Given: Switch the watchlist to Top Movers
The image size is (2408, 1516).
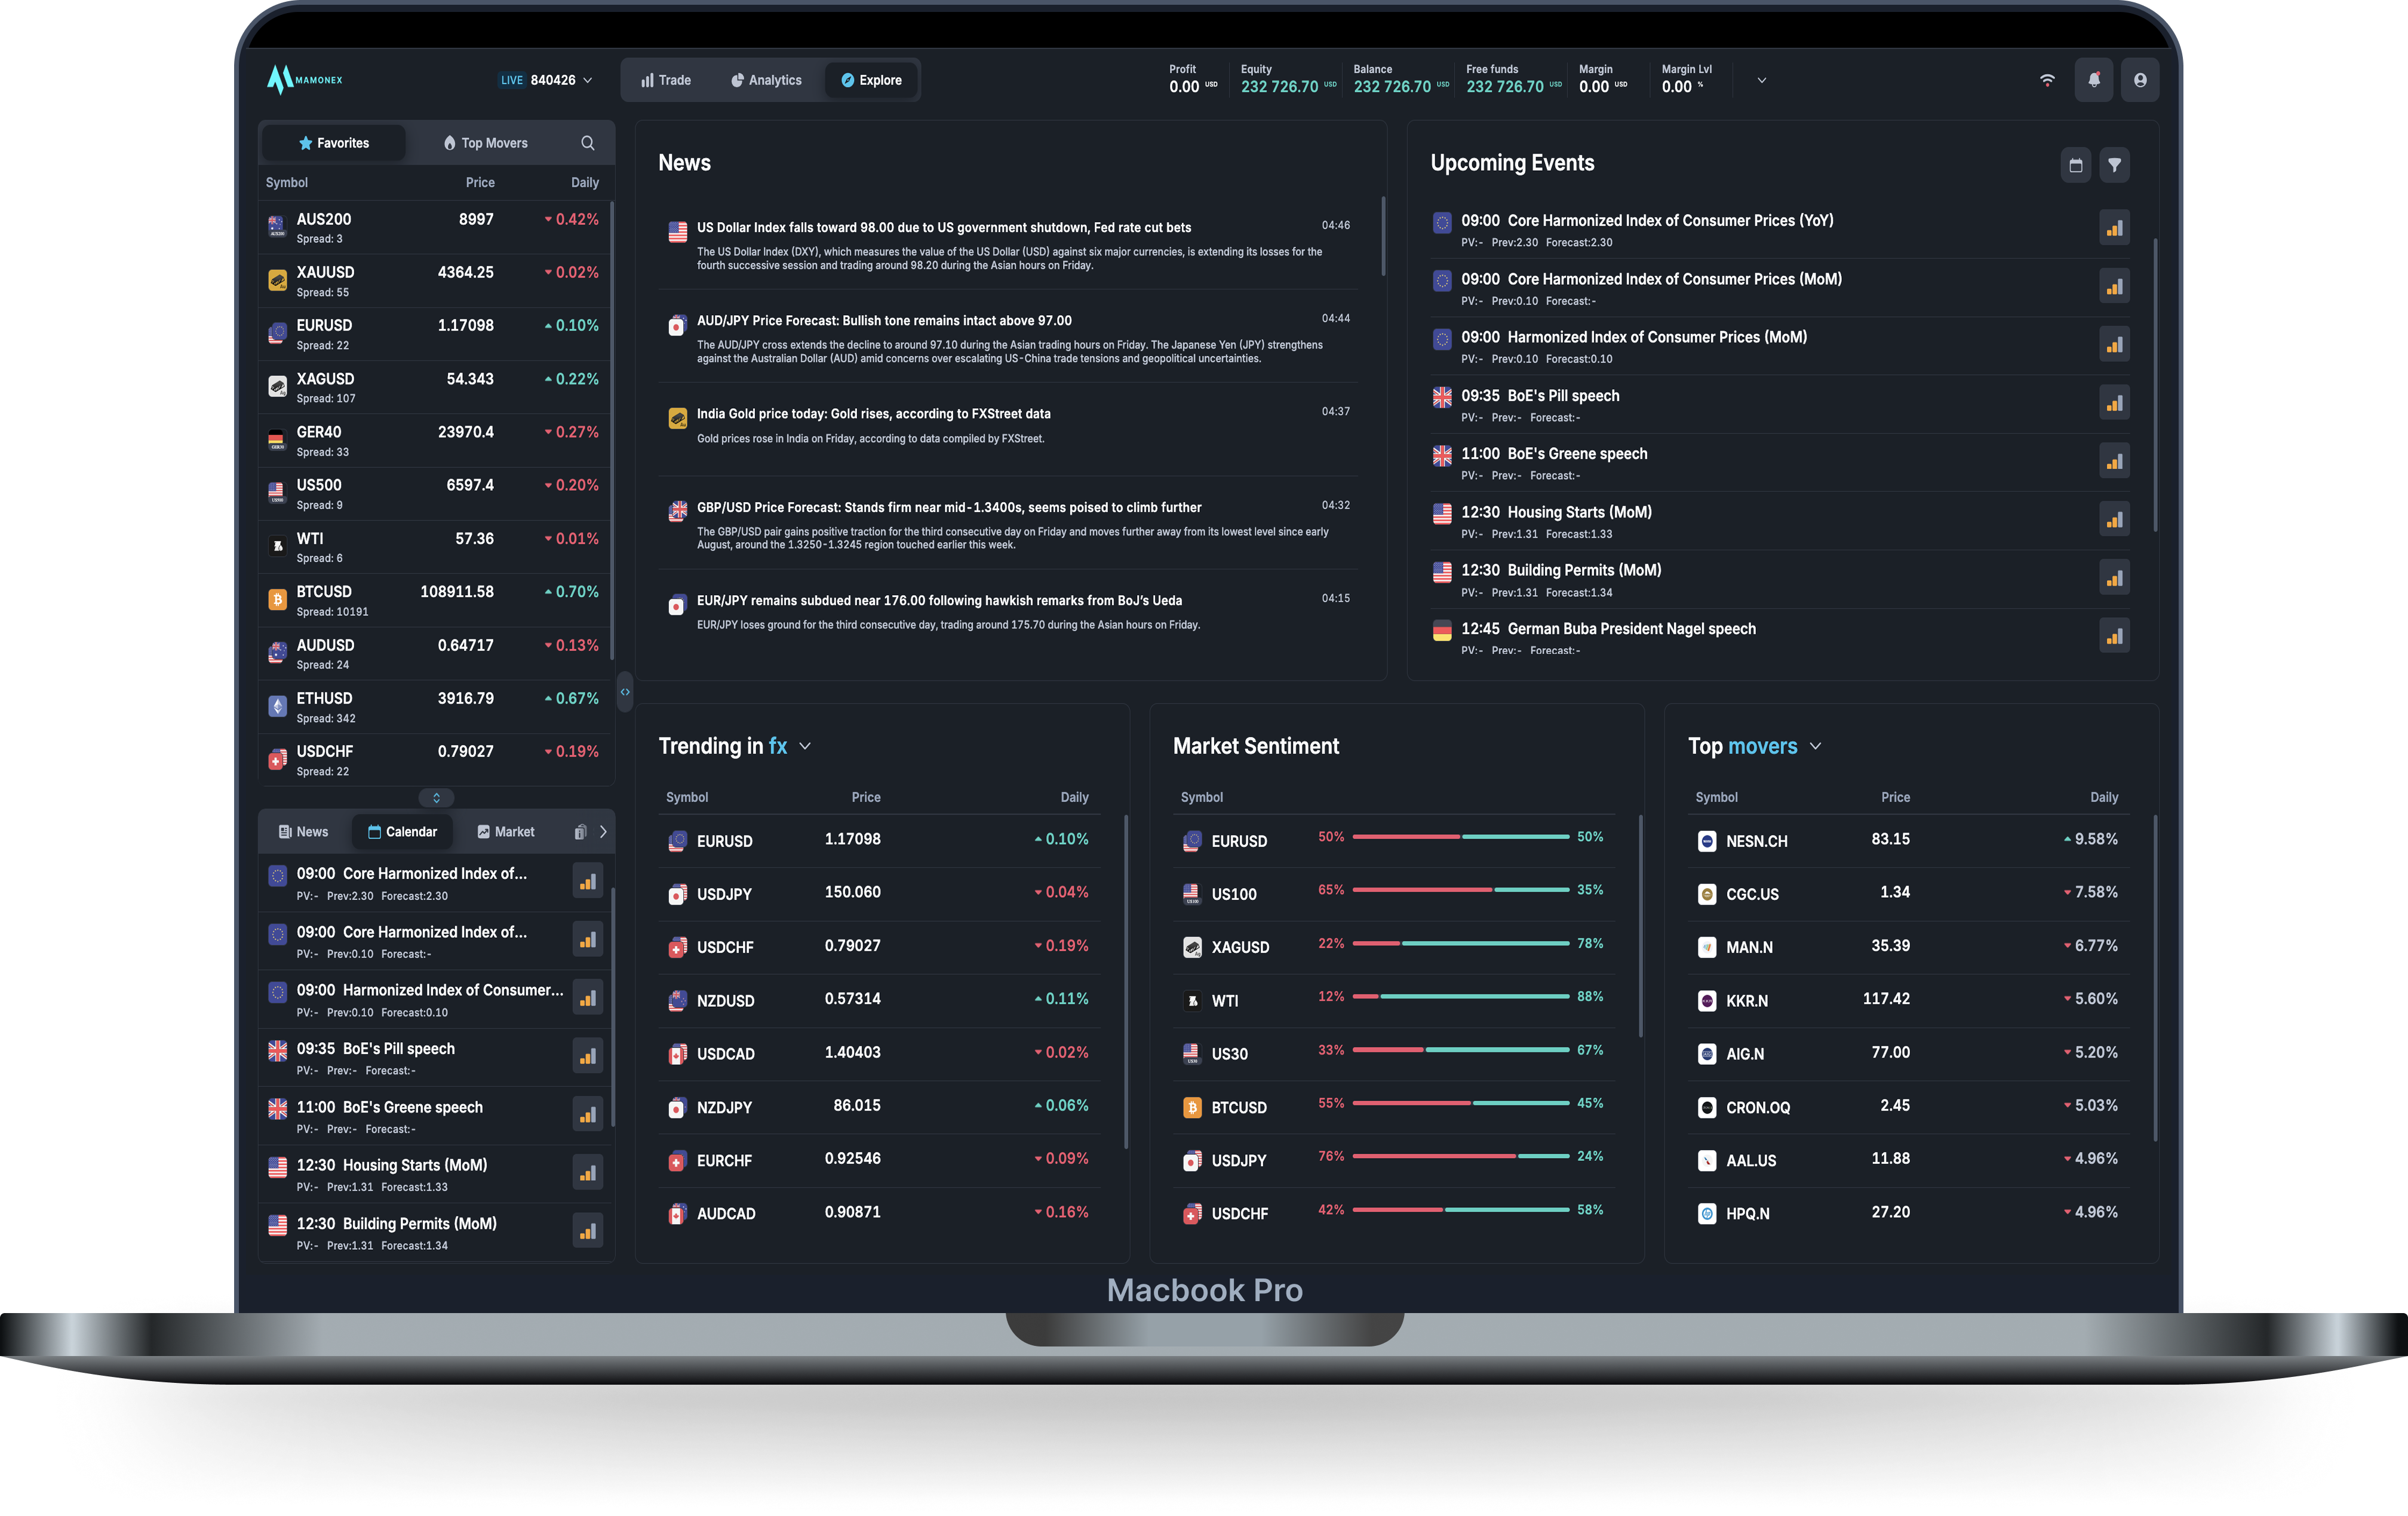Looking at the screenshot, I should pyautogui.click(x=486, y=143).
